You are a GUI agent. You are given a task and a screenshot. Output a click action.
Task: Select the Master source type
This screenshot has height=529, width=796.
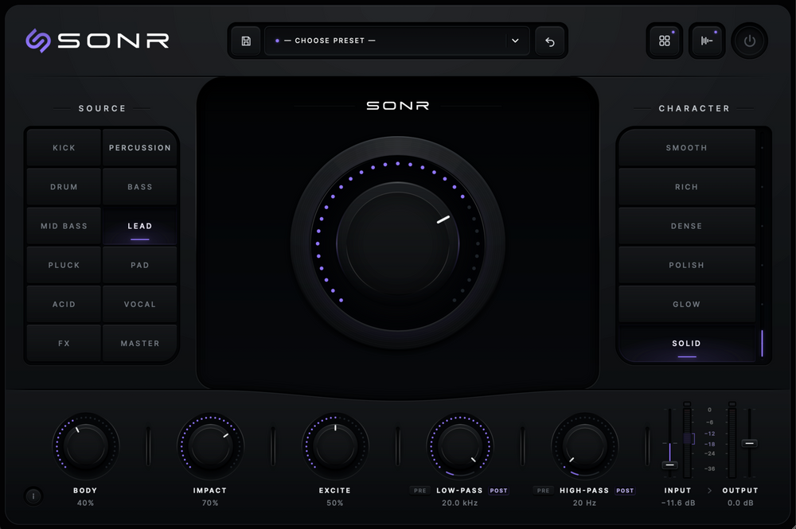[x=139, y=344]
